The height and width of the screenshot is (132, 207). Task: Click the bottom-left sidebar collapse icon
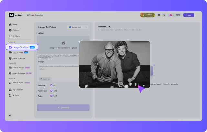(x=10, y=115)
